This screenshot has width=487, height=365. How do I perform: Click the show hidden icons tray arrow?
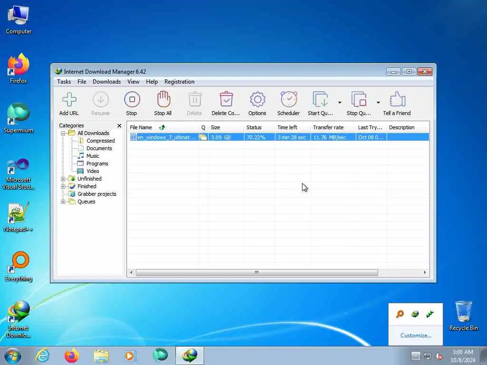416,356
